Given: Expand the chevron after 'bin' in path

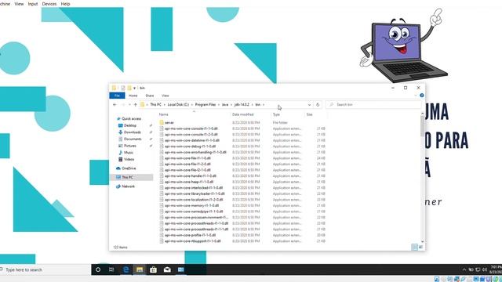Looking at the screenshot, I should 264,104.
